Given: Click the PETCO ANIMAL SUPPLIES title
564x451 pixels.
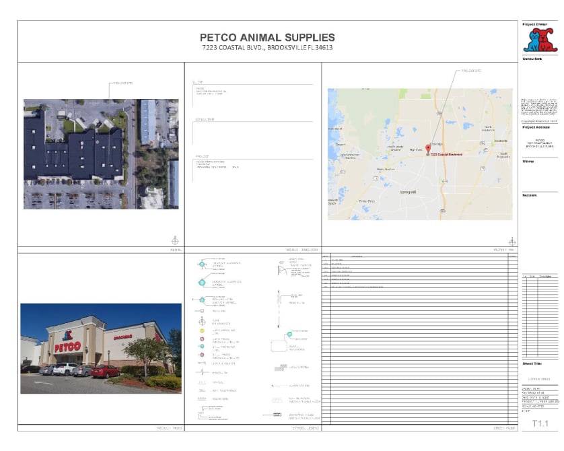Looking at the screenshot, I should (x=267, y=38).
